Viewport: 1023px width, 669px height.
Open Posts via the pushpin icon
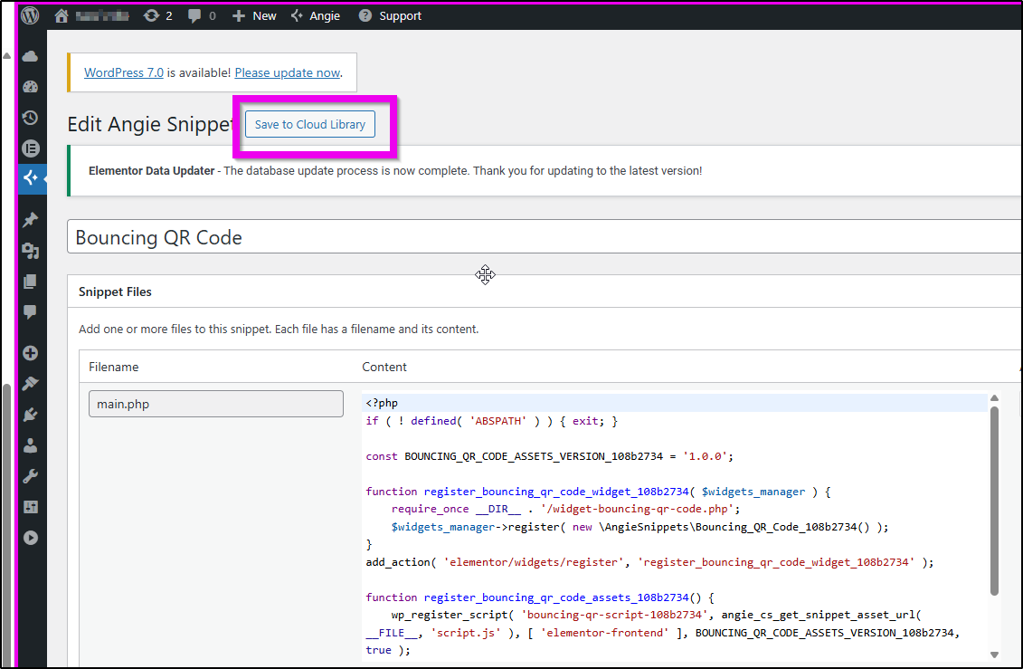coord(30,220)
